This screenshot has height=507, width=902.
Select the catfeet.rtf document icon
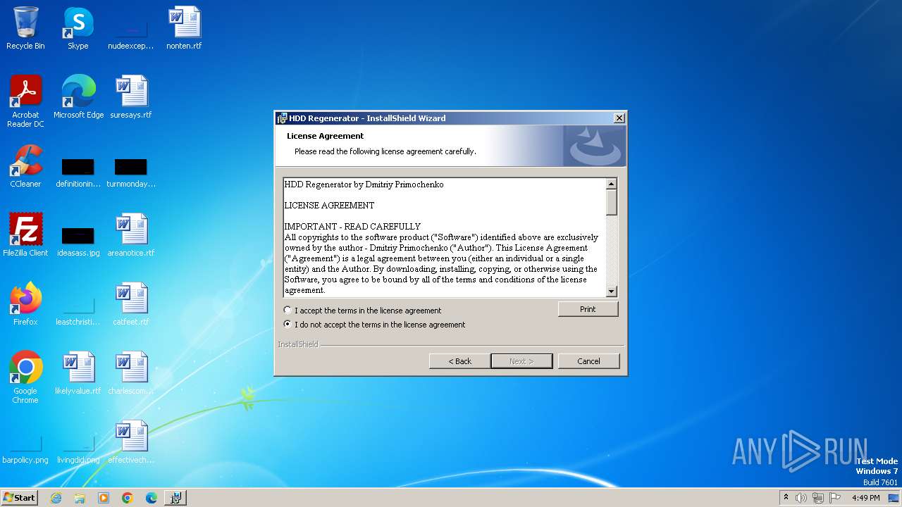point(131,304)
